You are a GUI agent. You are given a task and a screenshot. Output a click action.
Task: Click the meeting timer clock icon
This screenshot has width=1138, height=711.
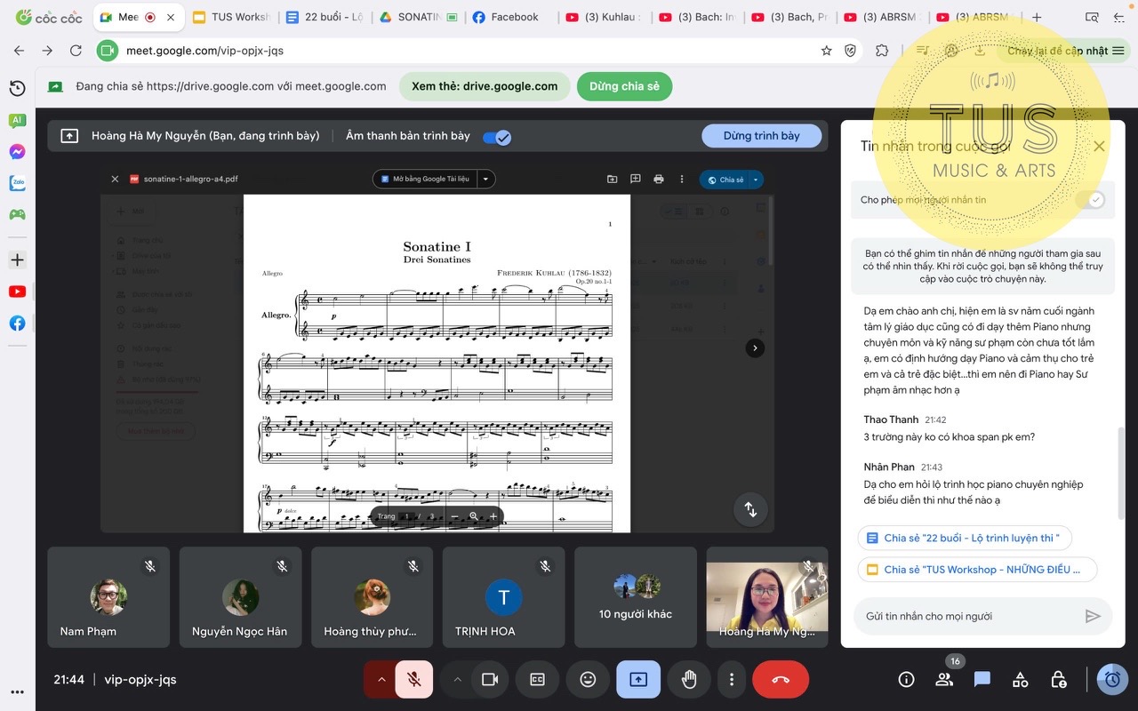tap(1112, 679)
